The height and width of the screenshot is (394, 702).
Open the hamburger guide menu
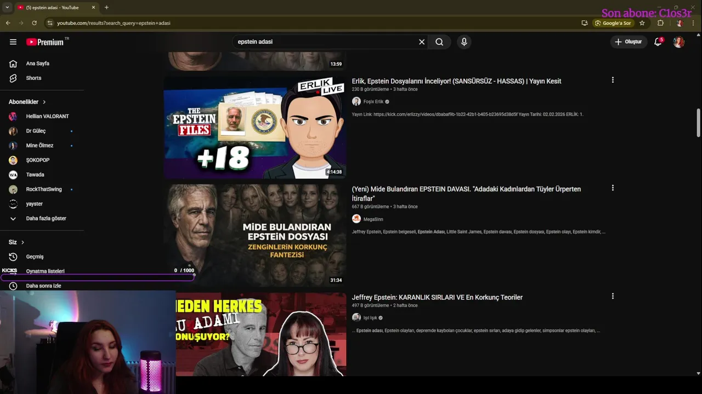[13, 42]
